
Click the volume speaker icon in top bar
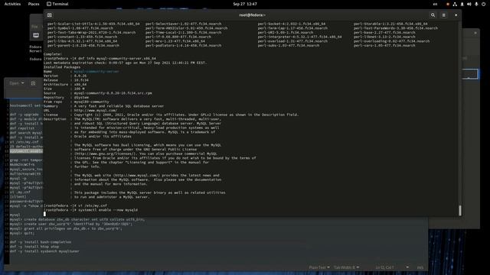[x=469, y=4]
